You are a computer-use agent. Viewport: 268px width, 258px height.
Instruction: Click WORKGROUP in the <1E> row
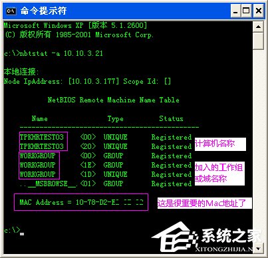[x=37, y=165]
